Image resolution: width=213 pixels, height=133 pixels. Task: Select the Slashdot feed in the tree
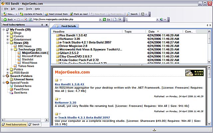[28, 59]
